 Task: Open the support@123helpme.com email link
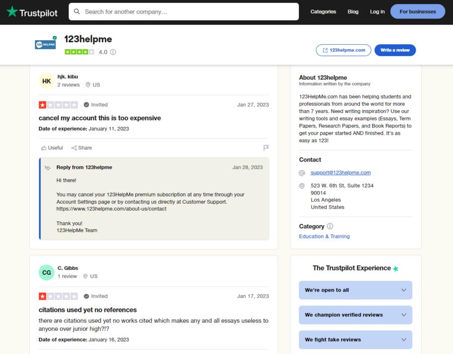click(340, 173)
